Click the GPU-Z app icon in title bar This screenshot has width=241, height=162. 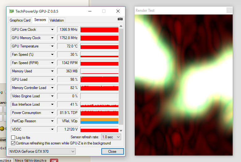pyautogui.click(x=11, y=11)
